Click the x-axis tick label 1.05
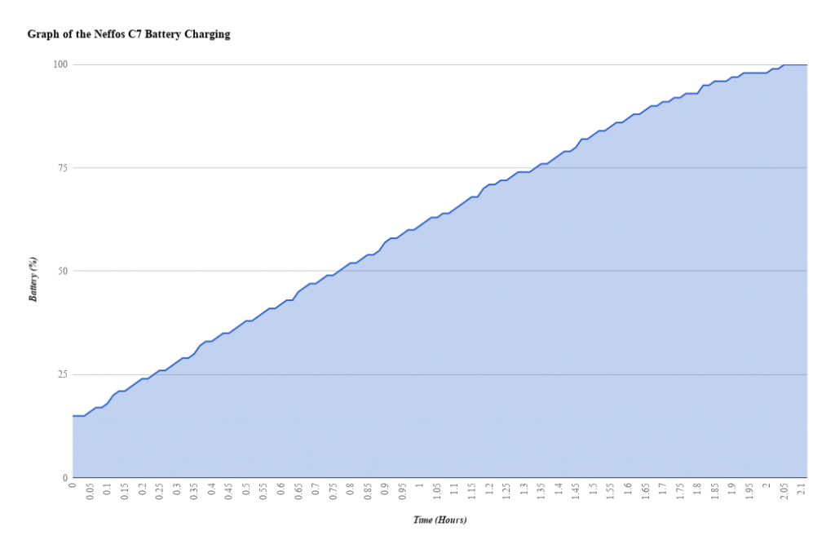Viewport: 835px width, 553px height. point(437,491)
